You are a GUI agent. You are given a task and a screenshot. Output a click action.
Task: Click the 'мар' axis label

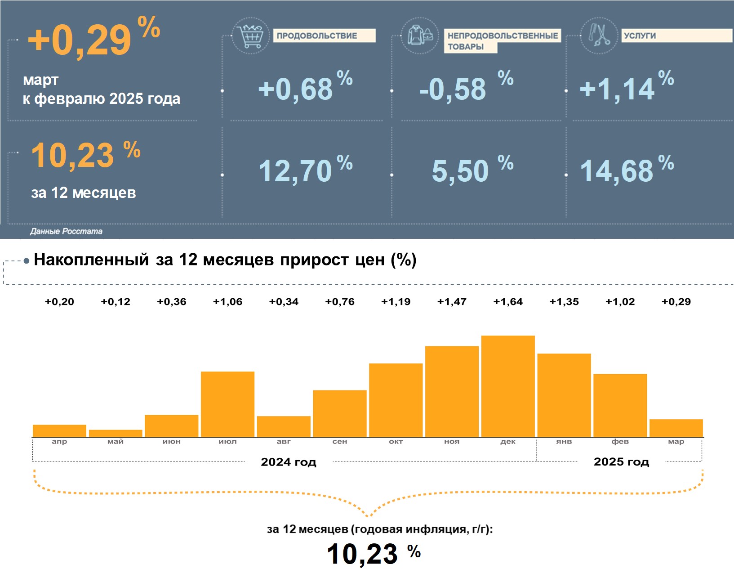coord(676,442)
